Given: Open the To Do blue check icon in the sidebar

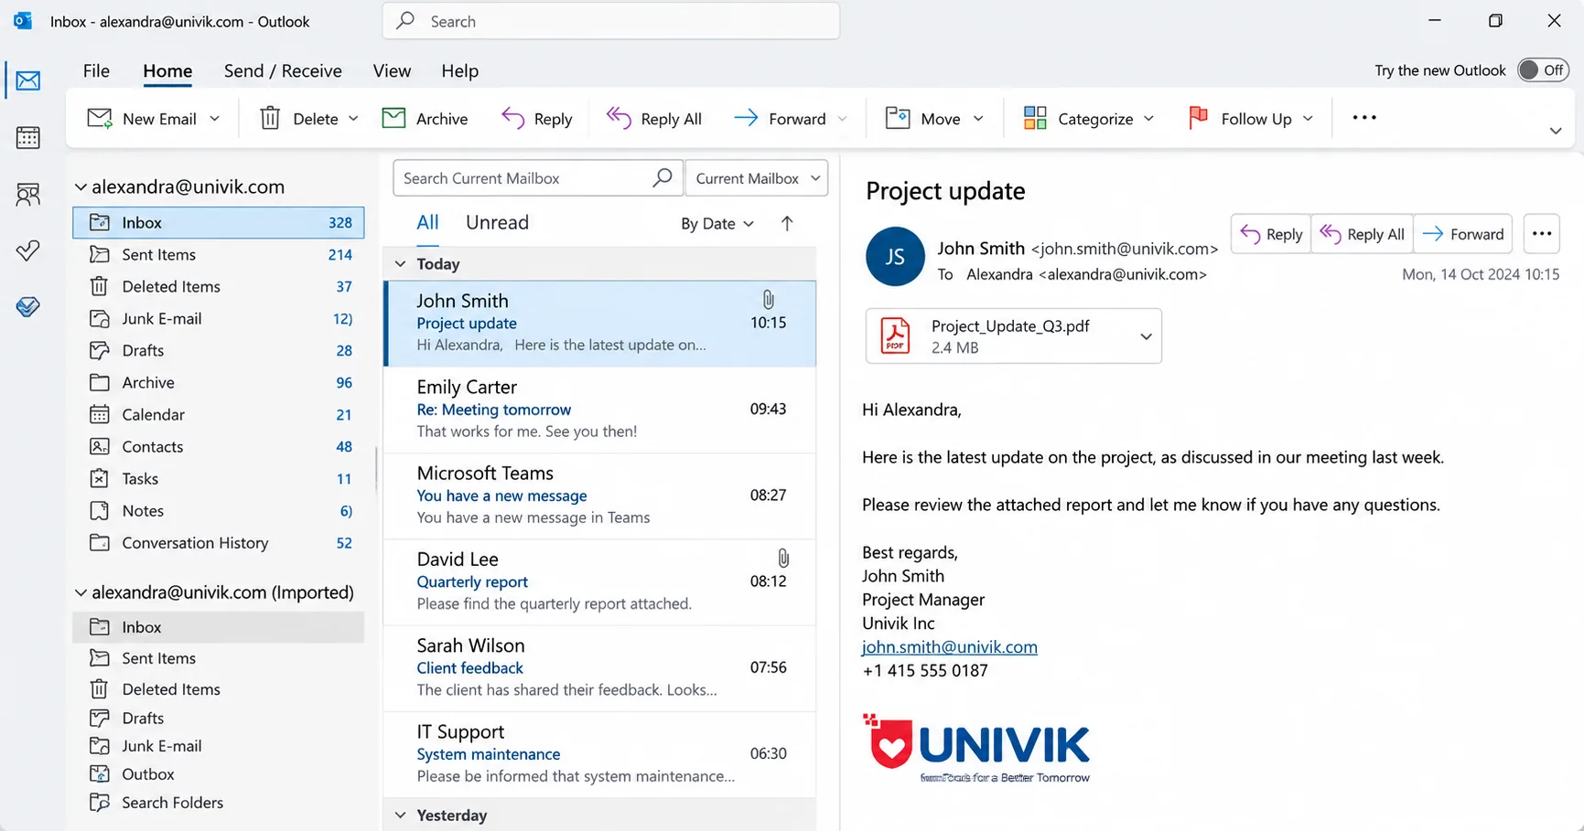Looking at the screenshot, I should coord(28,306).
